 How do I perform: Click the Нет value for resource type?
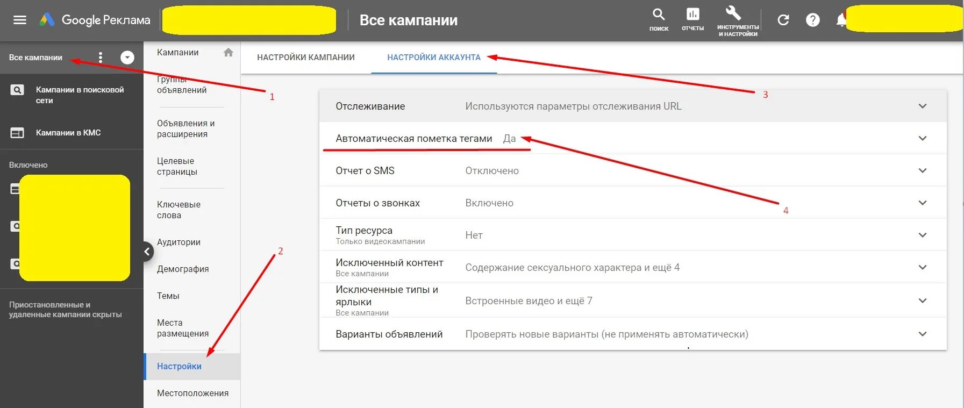(x=474, y=235)
